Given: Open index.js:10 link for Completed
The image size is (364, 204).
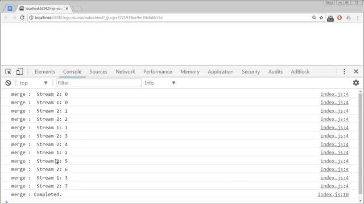Looking at the screenshot, I should 333,194.
